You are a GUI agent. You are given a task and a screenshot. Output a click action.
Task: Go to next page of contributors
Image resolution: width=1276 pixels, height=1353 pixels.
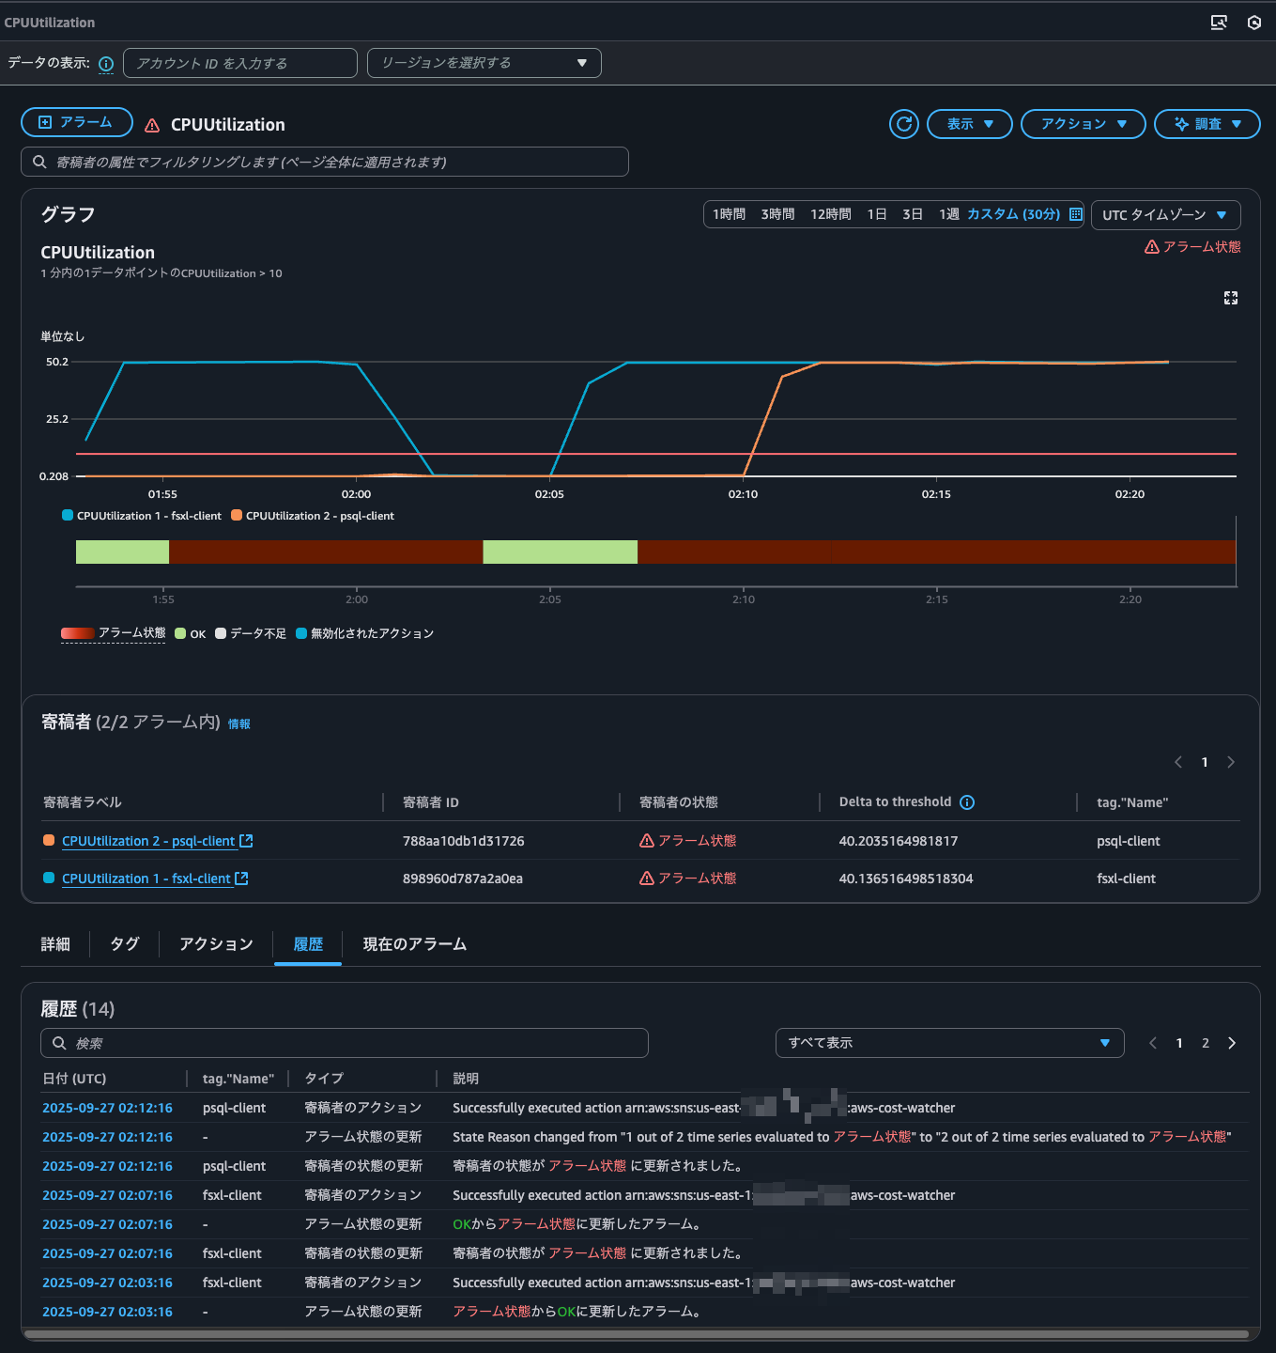(1231, 762)
